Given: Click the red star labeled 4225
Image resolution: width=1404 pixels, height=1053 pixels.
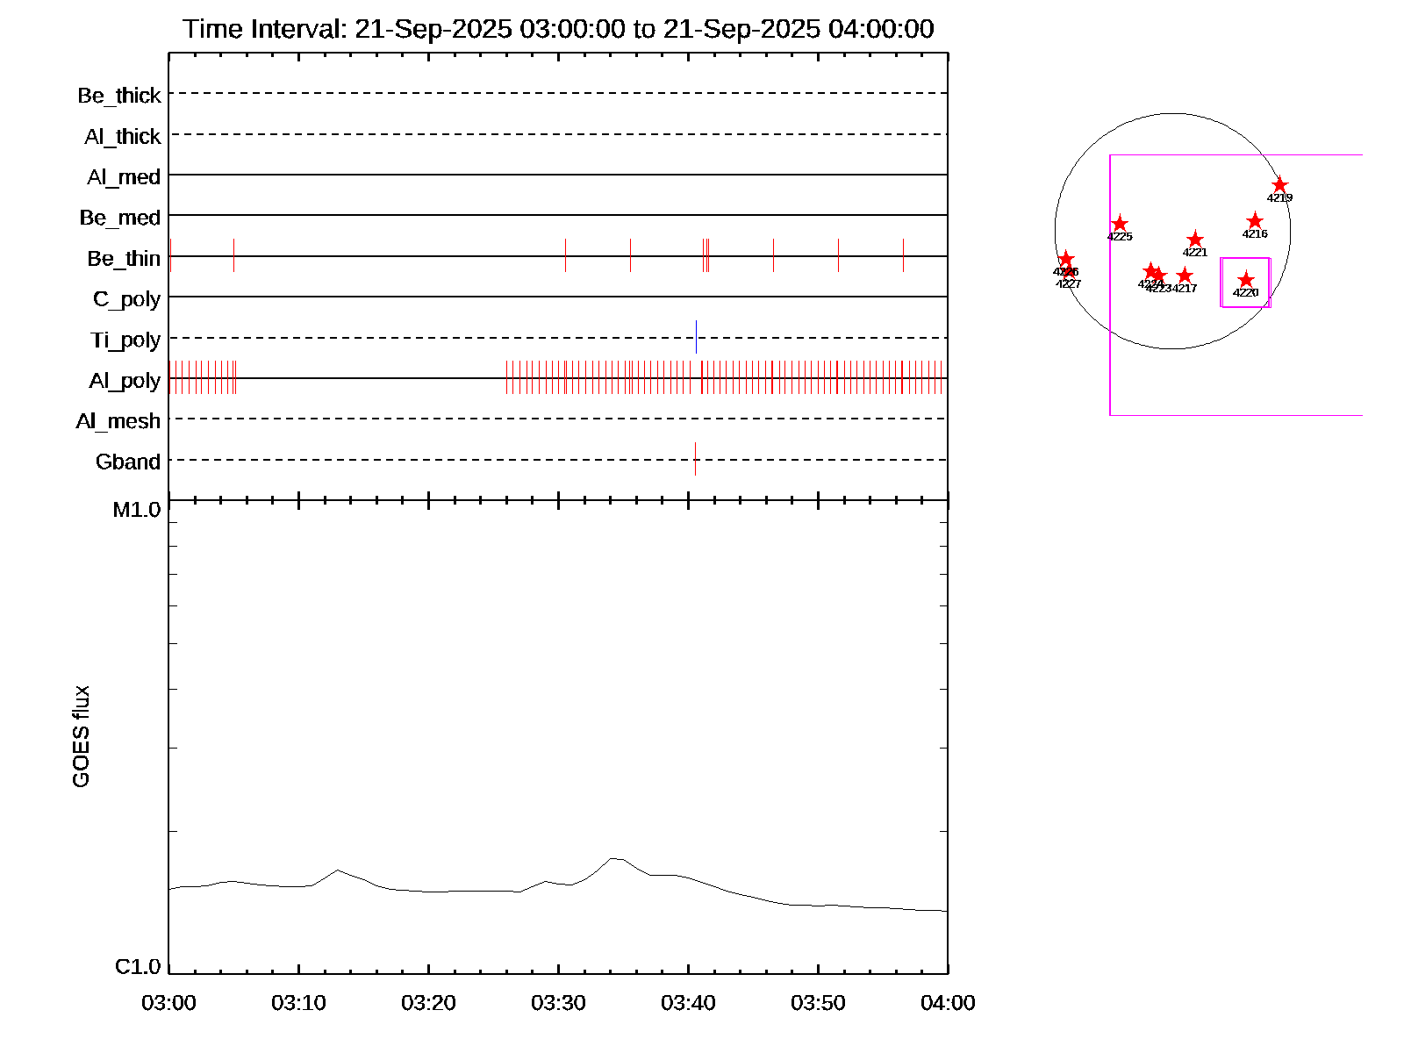Looking at the screenshot, I should click(1120, 224).
